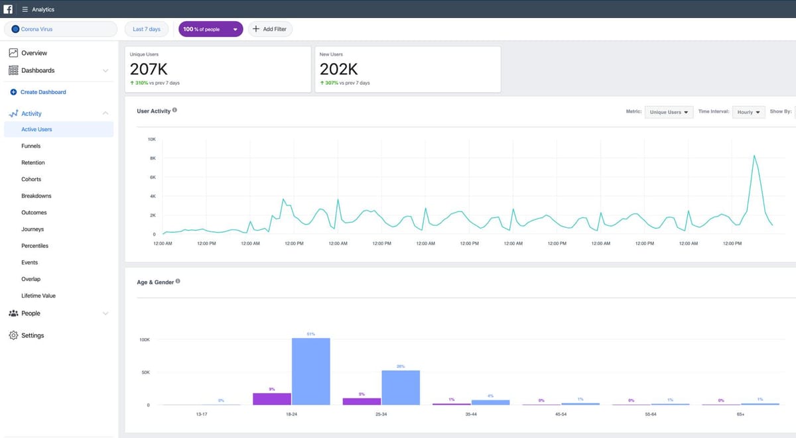Open the Unique Users metric dropdown
796x438 pixels.
tap(669, 112)
